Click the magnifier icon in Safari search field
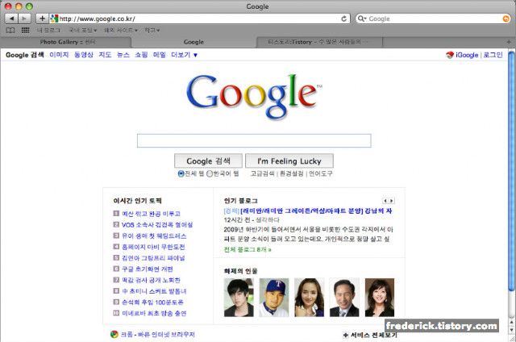Viewport: 516px width, 342px height. pos(361,19)
